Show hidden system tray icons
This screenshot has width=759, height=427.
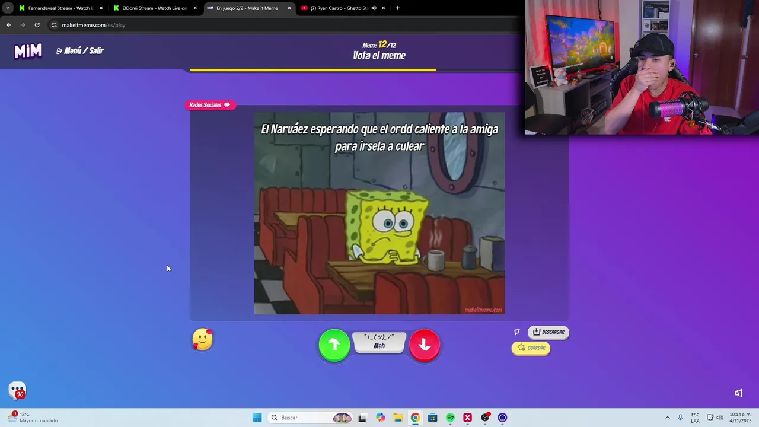[667, 418]
